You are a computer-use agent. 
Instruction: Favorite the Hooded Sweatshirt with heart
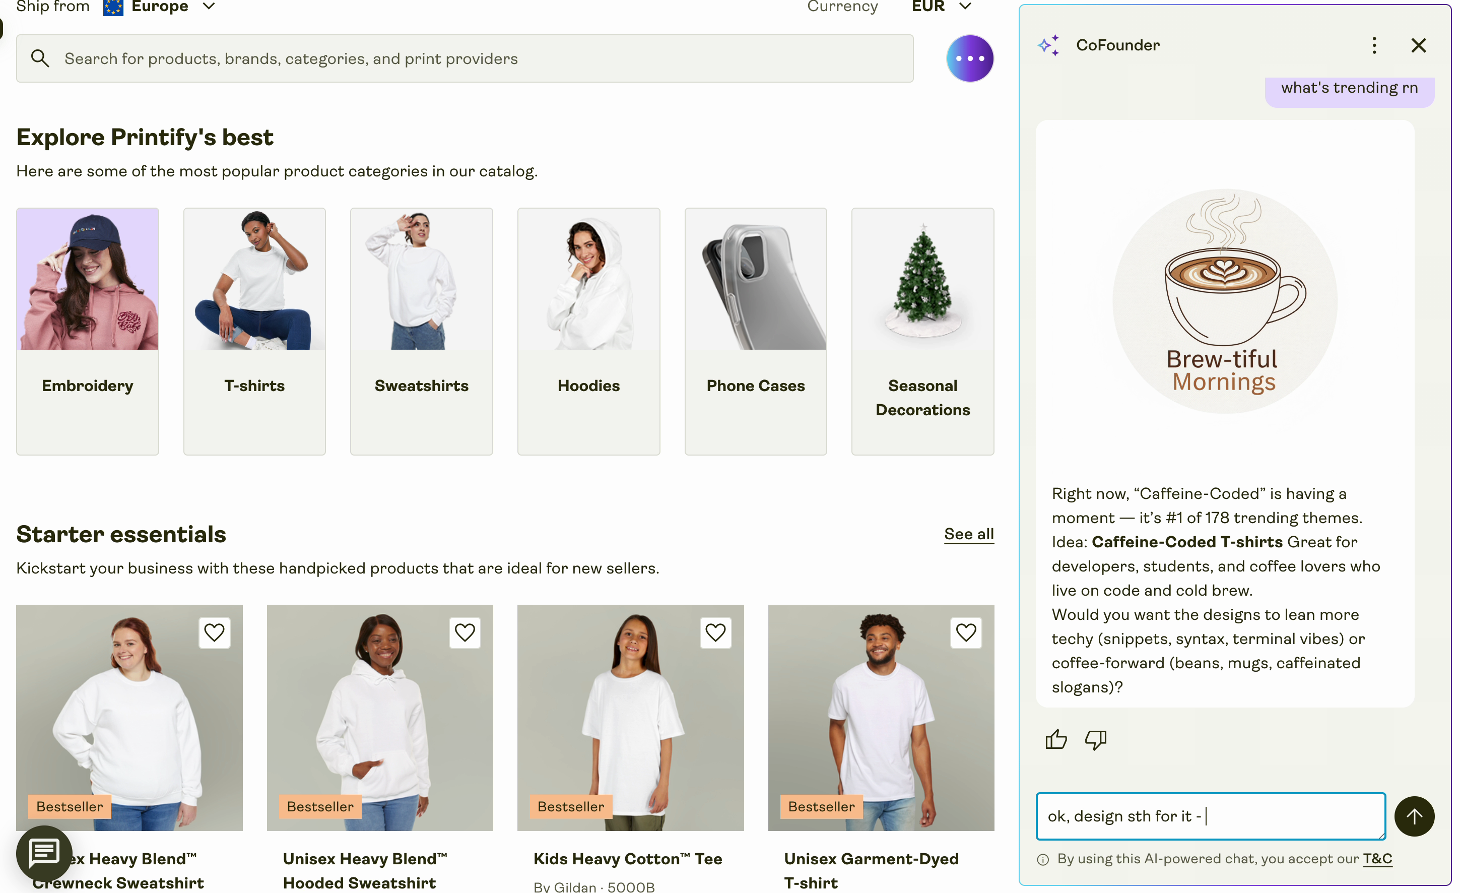464,632
